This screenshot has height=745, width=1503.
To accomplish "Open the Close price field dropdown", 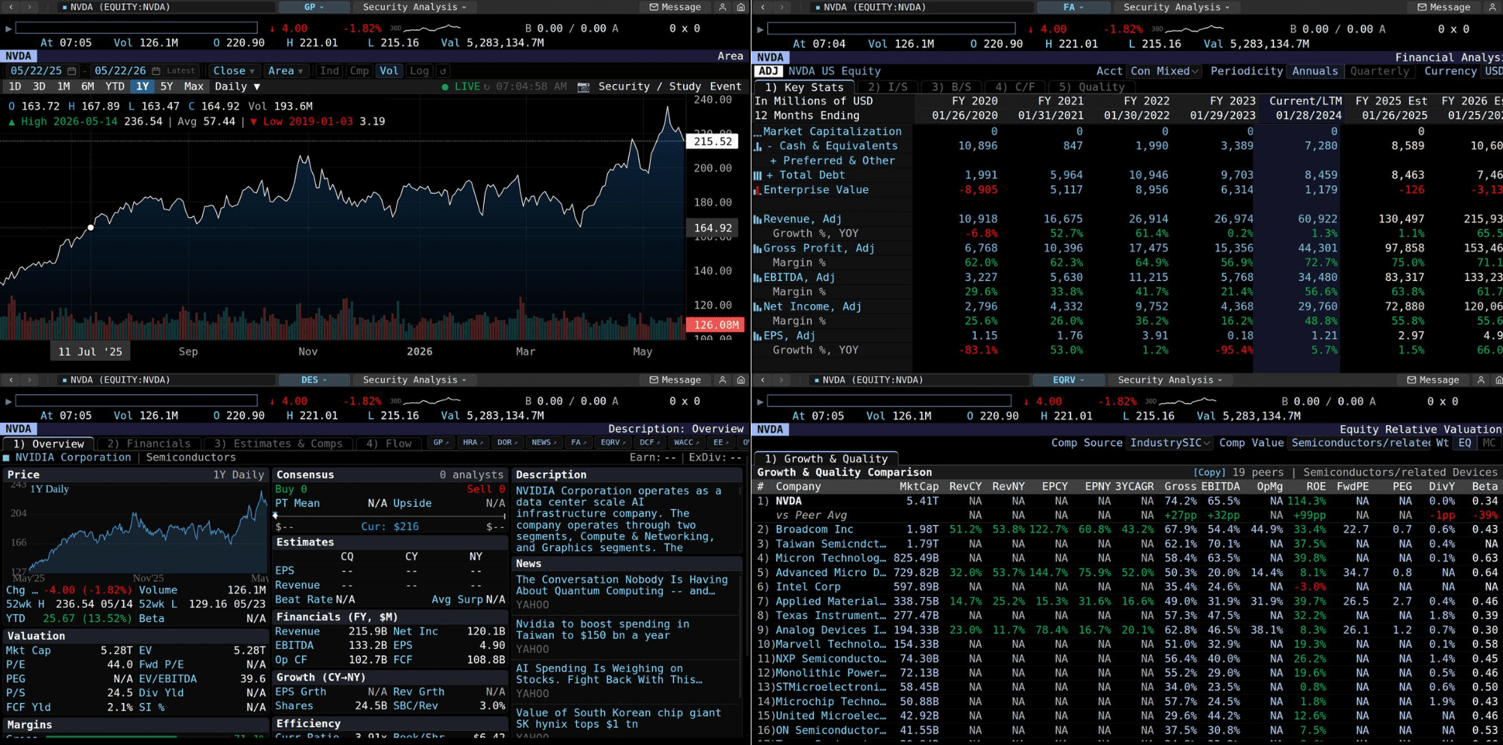I will click(234, 71).
